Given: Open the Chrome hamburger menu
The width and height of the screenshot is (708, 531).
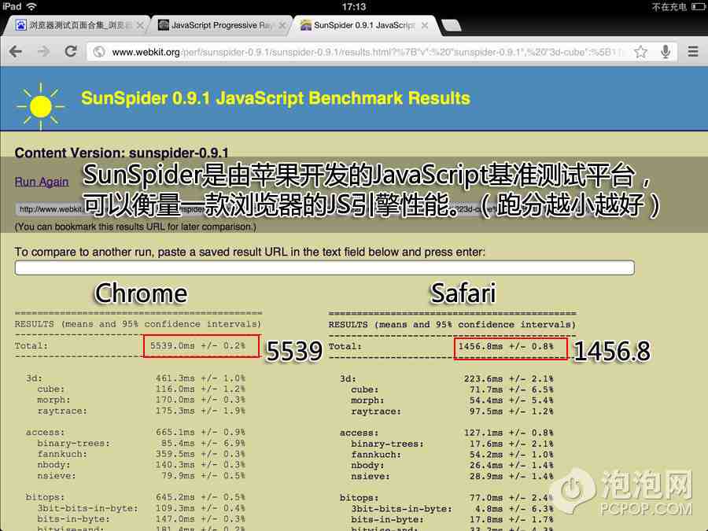Looking at the screenshot, I should coord(692,52).
